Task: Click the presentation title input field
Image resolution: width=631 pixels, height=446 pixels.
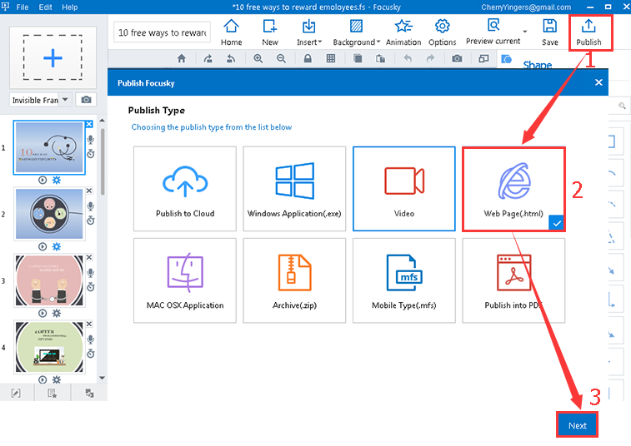Action: [x=162, y=32]
